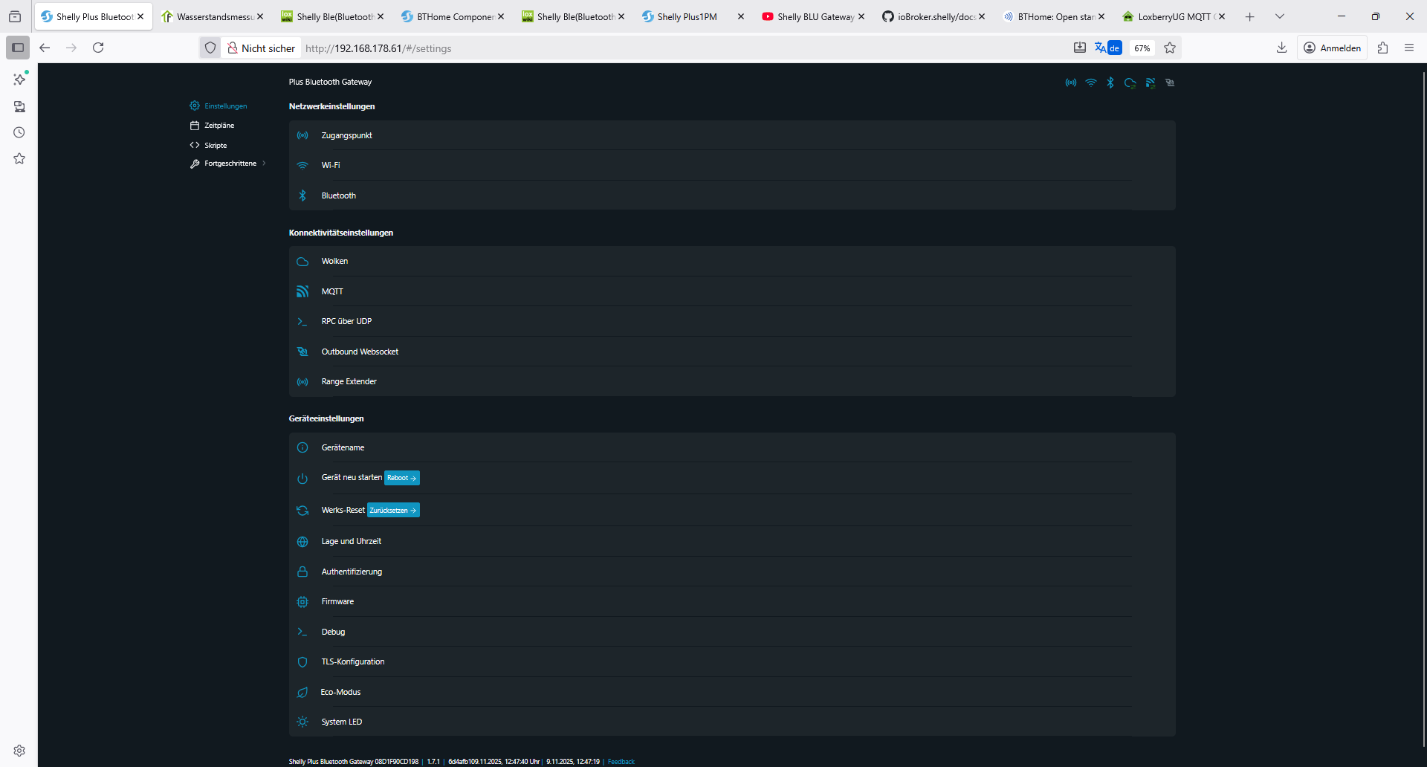Click the Wi-Fi status icon in header
Image resolution: width=1427 pixels, height=767 pixels.
1091,82
